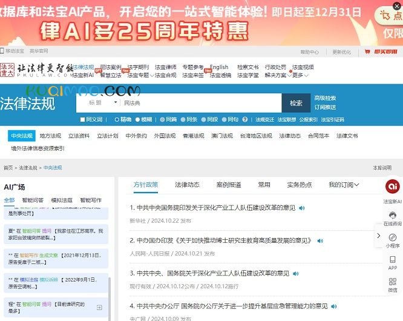Switch to the 合同范本 tab

point(318,136)
